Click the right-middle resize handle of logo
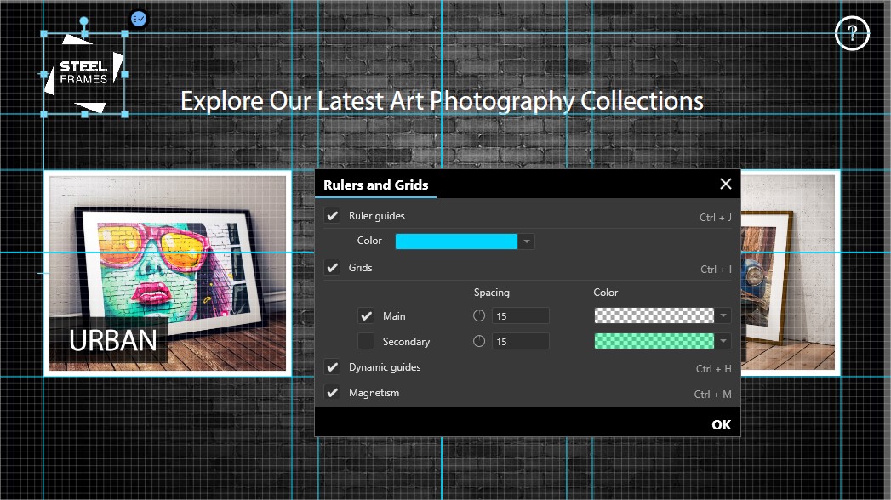Image resolution: width=891 pixels, height=500 pixels. (125, 74)
